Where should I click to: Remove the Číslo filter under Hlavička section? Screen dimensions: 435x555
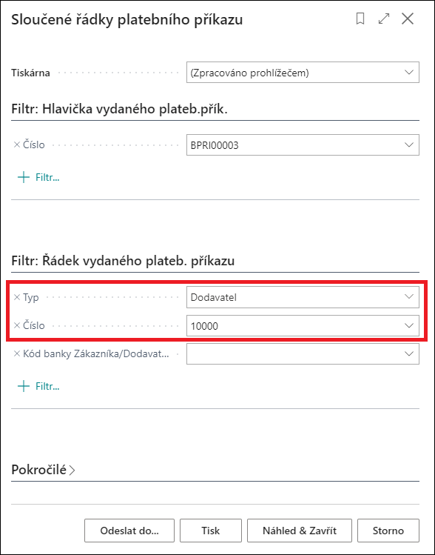point(16,144)
